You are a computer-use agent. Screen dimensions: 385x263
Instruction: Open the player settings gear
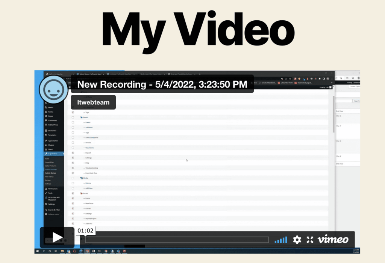click(x=297, y=240)
